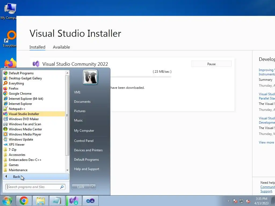Image resolution: width=275 pixels, height=206 pixels.
Task: Launch Firefox from the Start menu list
Action: coord(34,89)
